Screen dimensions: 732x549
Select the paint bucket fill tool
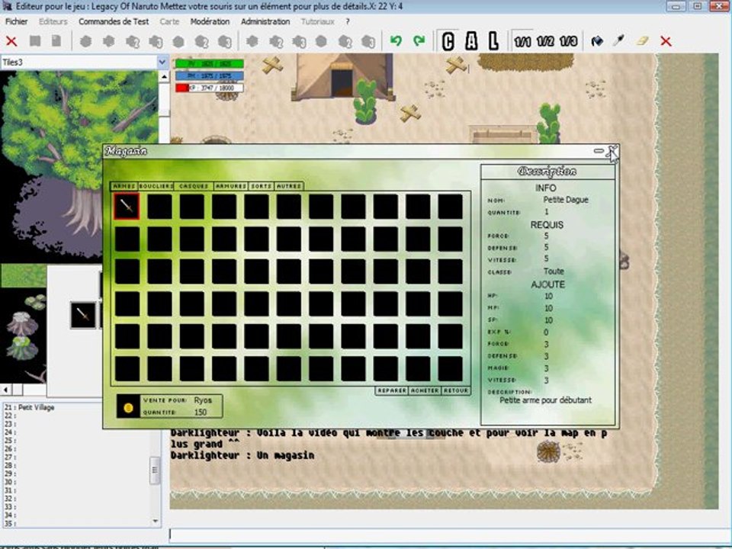point(596,41)
